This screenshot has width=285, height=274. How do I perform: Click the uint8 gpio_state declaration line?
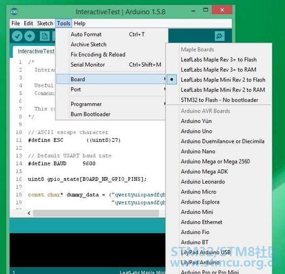point(87,179)
